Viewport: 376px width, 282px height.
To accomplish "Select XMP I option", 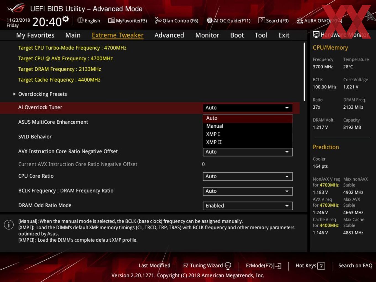I will (x=248, y=134).
